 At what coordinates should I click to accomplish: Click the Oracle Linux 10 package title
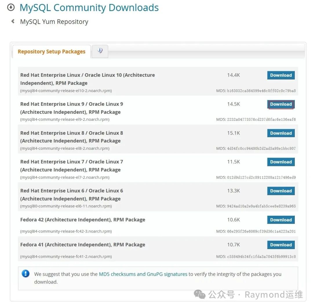[x=88, y=79]
